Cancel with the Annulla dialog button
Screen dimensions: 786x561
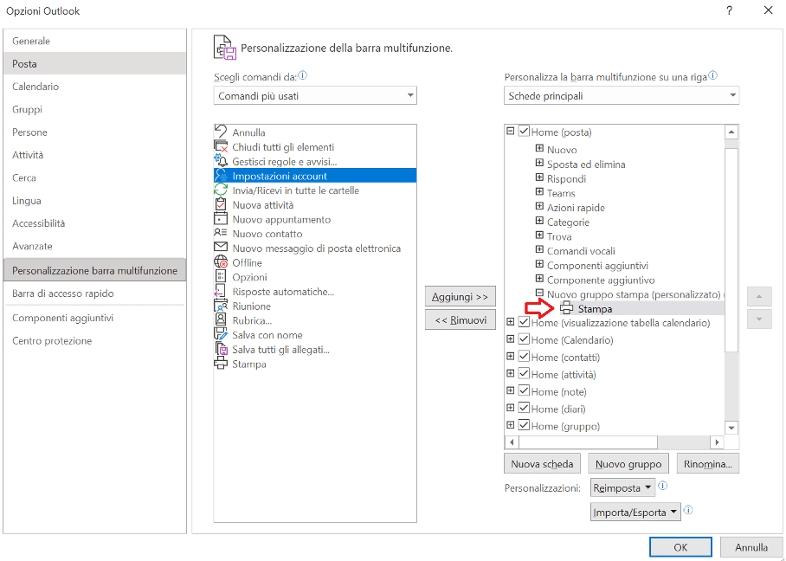tap(751, 547)
